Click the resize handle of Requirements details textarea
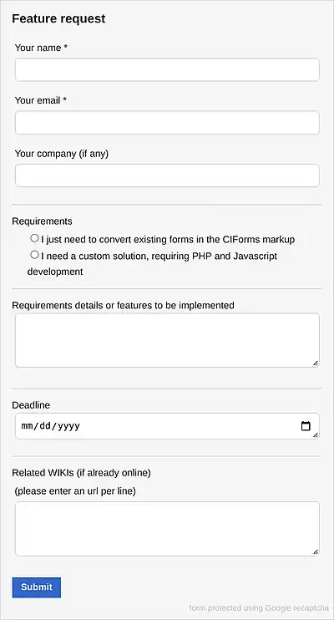The width and height of the screenshot is (334, 620). [x=316, y=363]
